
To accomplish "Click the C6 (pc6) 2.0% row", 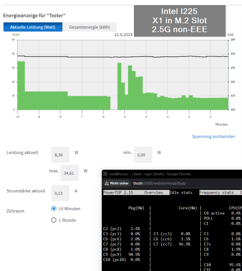I will point(122,239).
